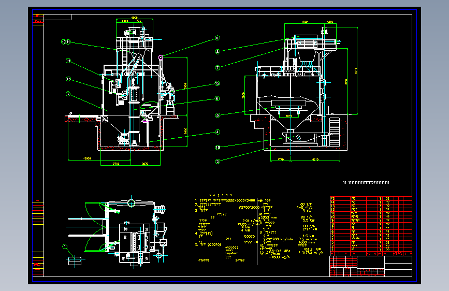Screen dimensions: 449x291
Task: Pick callout balloon 2 near the foundation
Action: tap(218, 162)
